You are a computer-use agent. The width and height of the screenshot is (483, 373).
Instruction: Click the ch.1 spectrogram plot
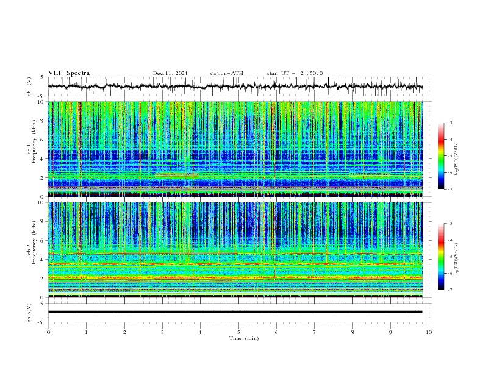[x=235, y=149]
